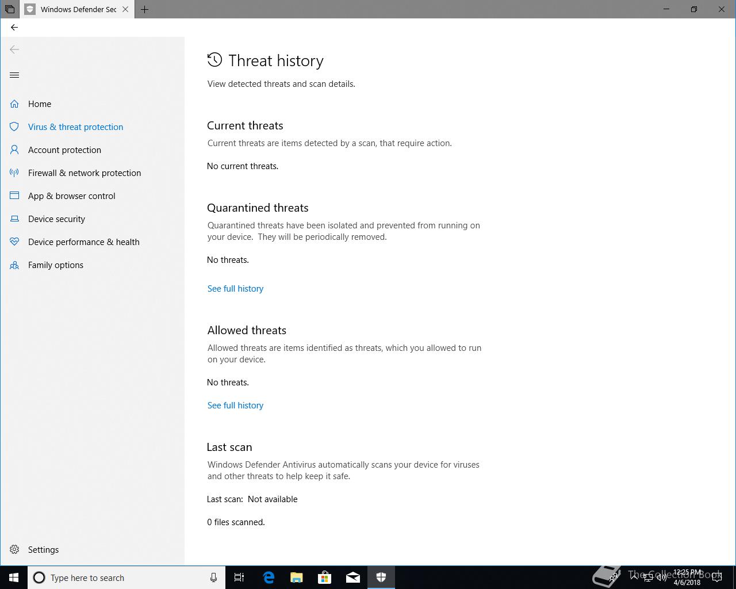Click the Type here to search box
This screenshot has height=589, width=736.
pos(126,577)
